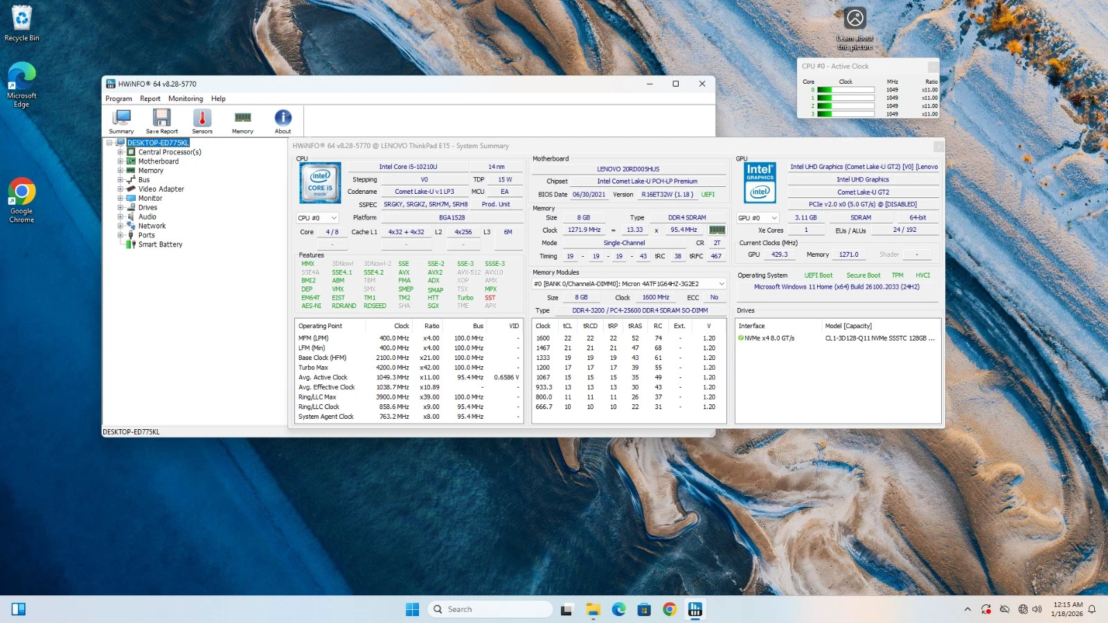Click the memory mode Single-Channel
This screenshot has width=1108, height=623.
(x=624, y=243)
